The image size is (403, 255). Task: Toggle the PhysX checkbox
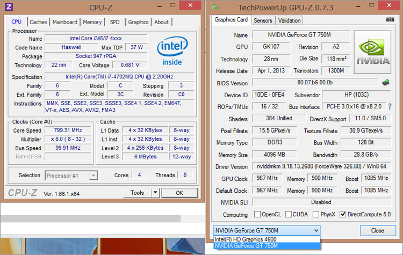(316, 214)
